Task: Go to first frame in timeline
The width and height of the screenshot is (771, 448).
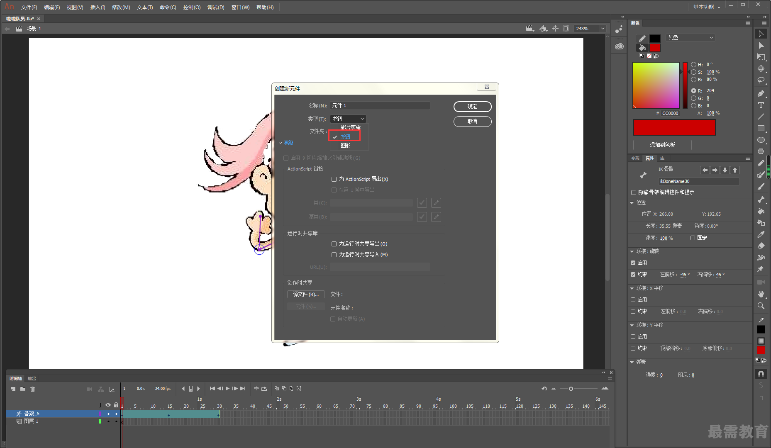Action: tap(212, 389)
